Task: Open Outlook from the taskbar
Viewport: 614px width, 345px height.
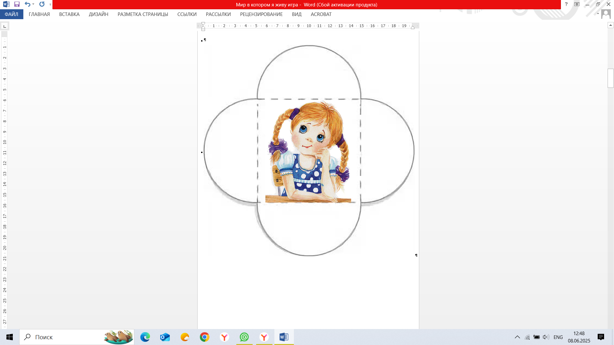Action: coord(165,337)
